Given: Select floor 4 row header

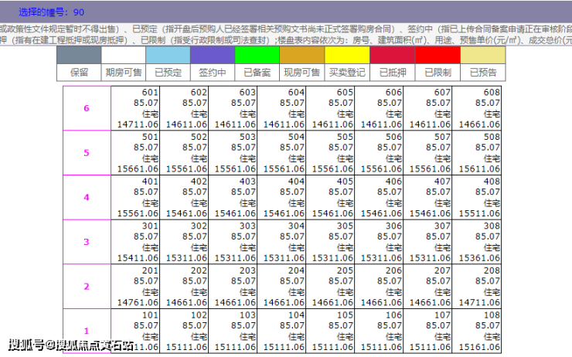Looking at the screenshot, I should [x=87, y=197].
